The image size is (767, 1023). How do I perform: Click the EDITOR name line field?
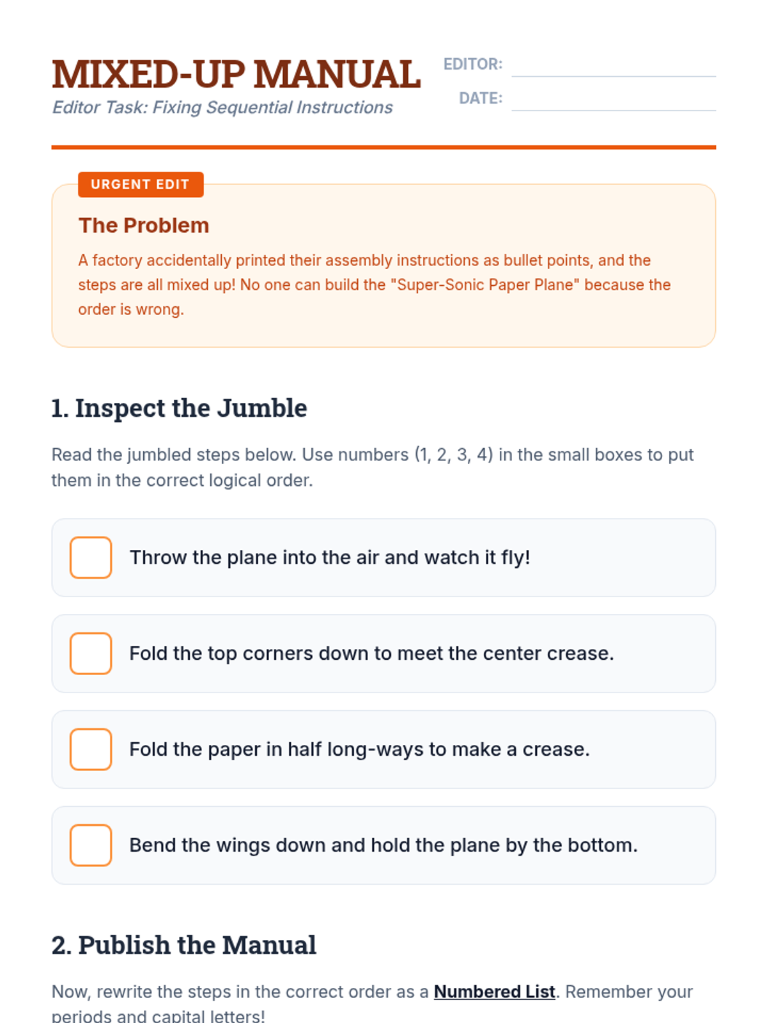[614, 65]
